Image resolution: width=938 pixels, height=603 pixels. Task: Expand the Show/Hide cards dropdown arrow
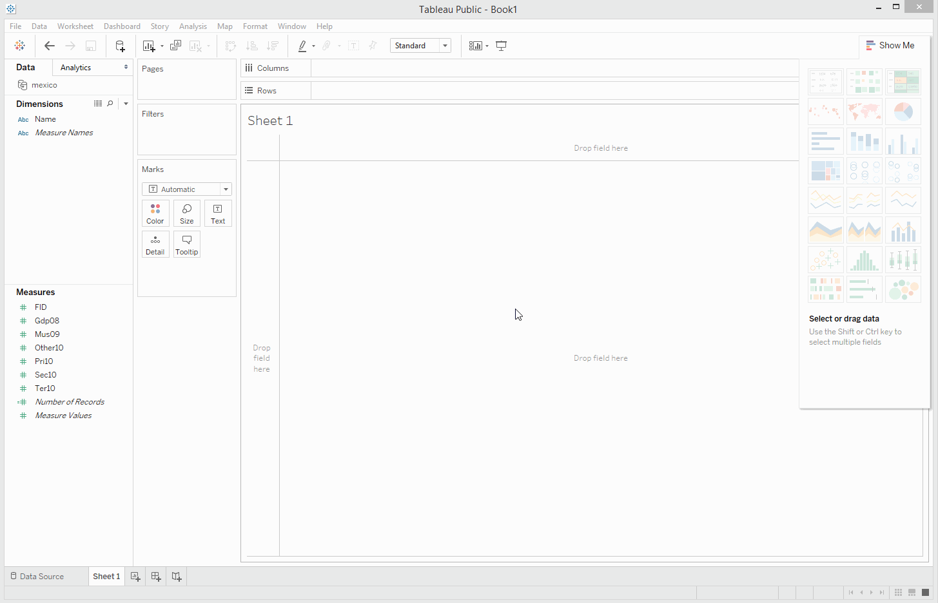pos(487,46)
